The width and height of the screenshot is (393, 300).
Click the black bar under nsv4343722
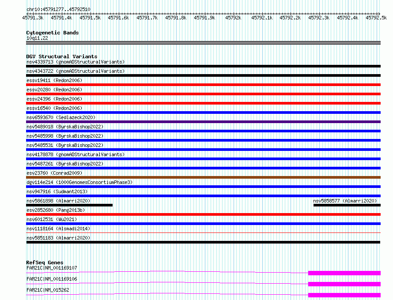203,75
